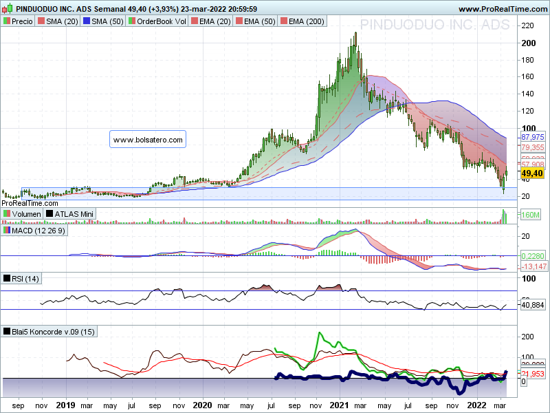Select the MACD (12 26 9) panel label
Viewport: 550px width, 413px height.
(x=38, y=231)
